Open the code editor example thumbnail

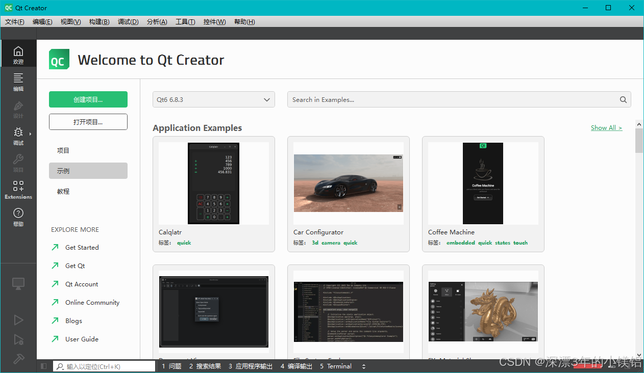click(349, 312)
